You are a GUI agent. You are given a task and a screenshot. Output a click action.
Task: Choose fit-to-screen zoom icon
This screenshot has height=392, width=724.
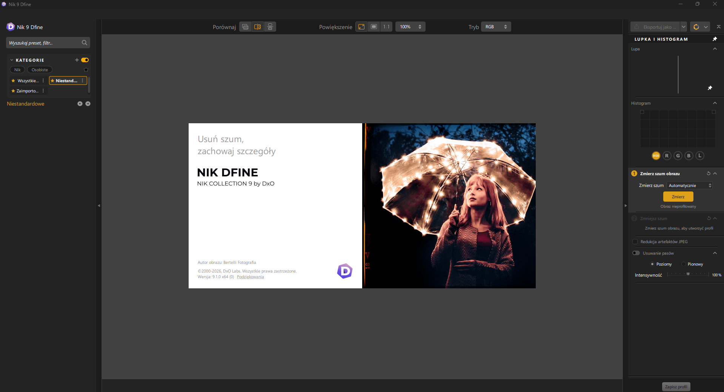361,27
